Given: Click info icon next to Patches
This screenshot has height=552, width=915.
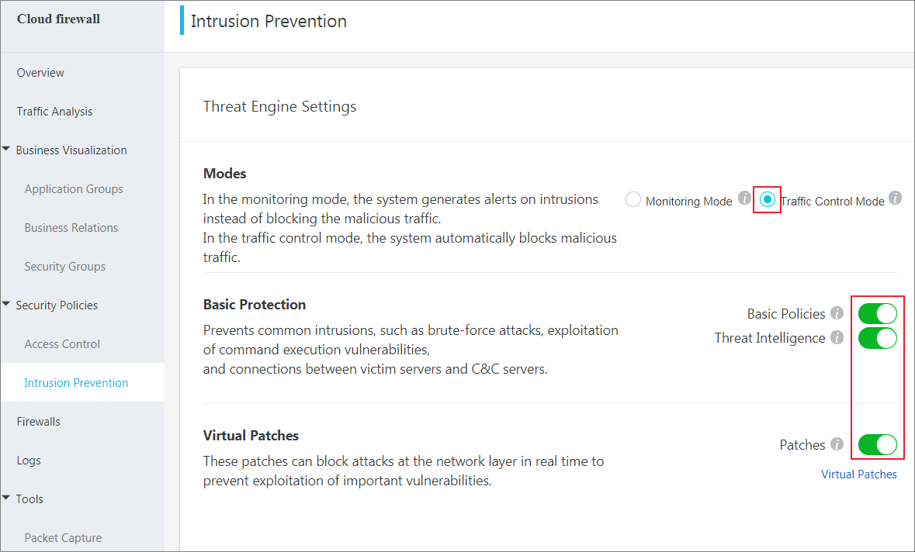Looking at the screenshot, I should click(837, 444).
